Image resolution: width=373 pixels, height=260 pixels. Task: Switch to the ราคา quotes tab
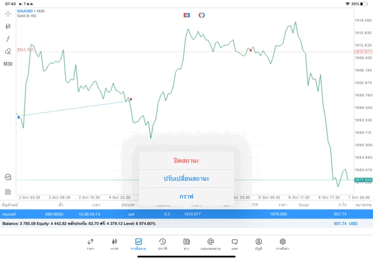pos(90,243)
